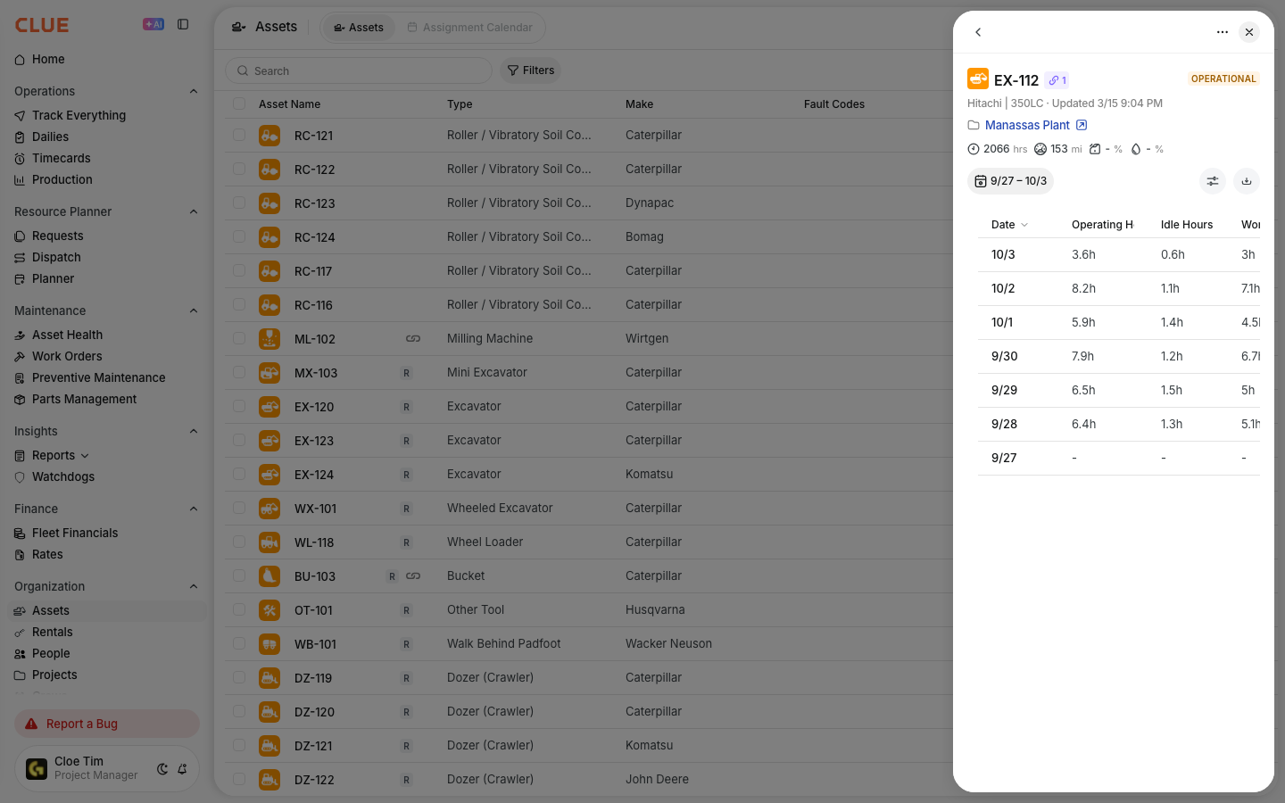Download the EX-112 usage data
Image resolution: width=1285 pixels, height=803 pixels.
point(1247,181)
